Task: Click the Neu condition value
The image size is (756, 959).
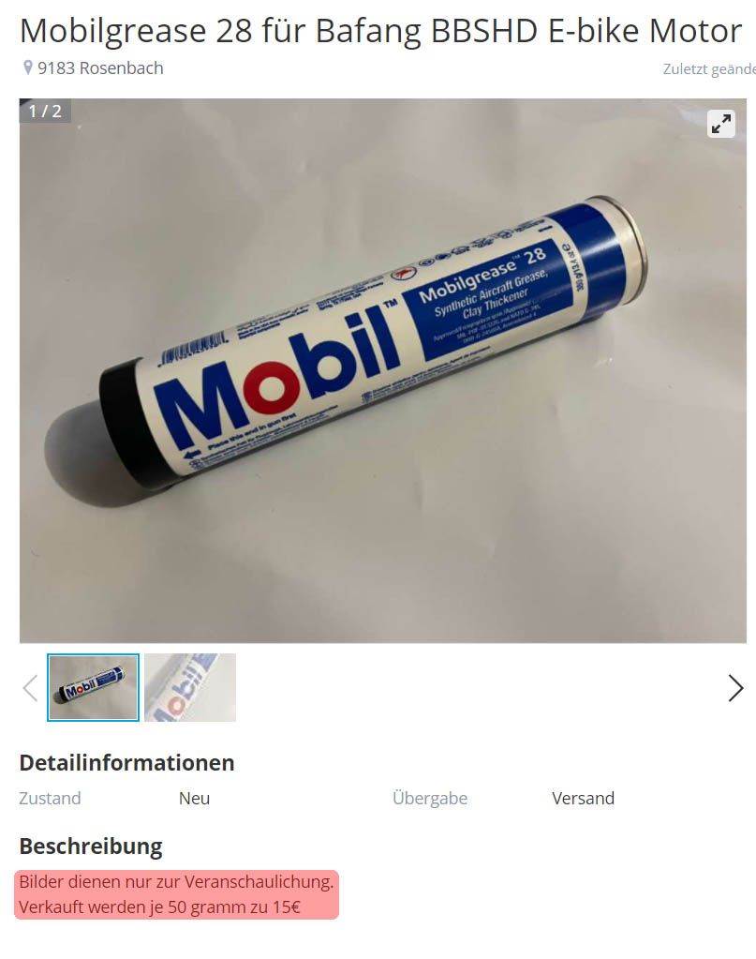Action: click(x=194, y=798)
